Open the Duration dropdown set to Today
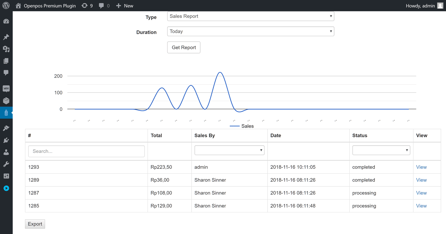446x234 pixels. [250, 31]
